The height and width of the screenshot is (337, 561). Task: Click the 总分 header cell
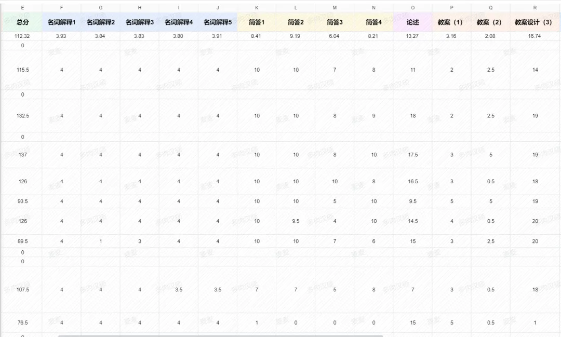pos(22,22)
